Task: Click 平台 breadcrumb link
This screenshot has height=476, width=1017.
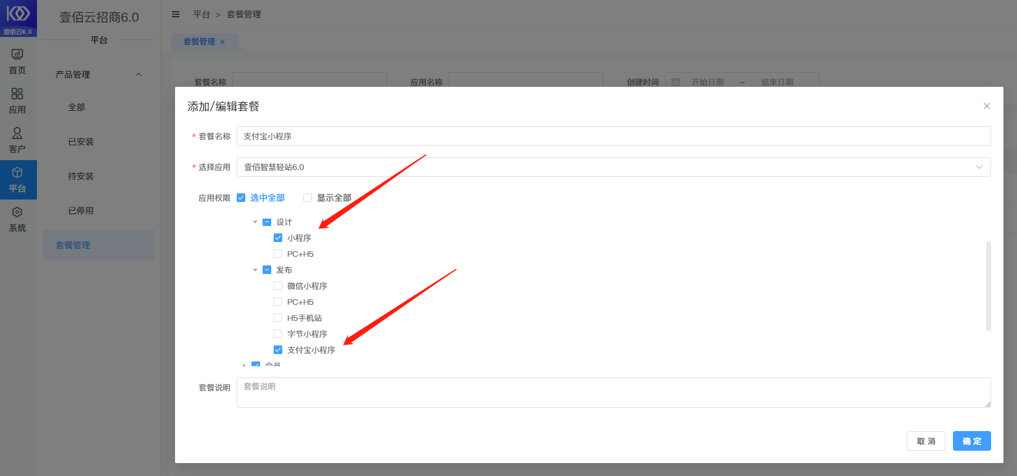Action: click(202, 14)
